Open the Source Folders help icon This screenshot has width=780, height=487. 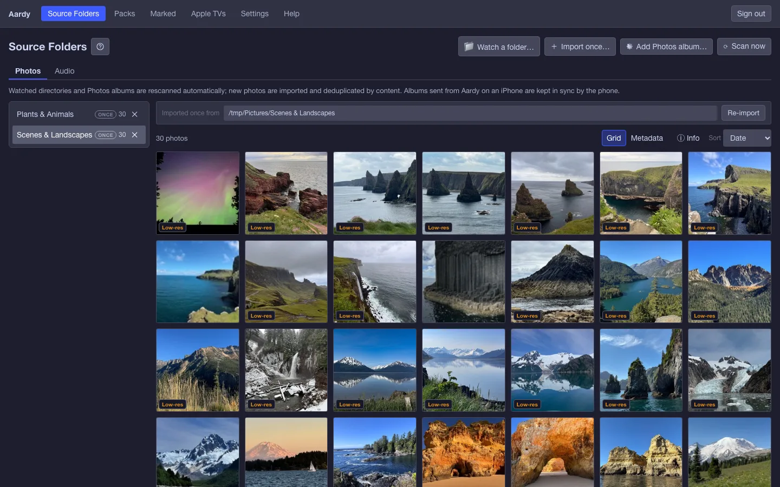[100, 47]
